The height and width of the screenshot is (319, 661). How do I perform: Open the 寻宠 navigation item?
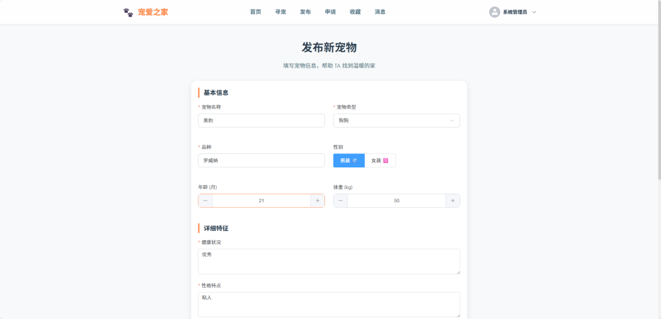280,12
